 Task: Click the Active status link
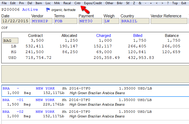30,9
